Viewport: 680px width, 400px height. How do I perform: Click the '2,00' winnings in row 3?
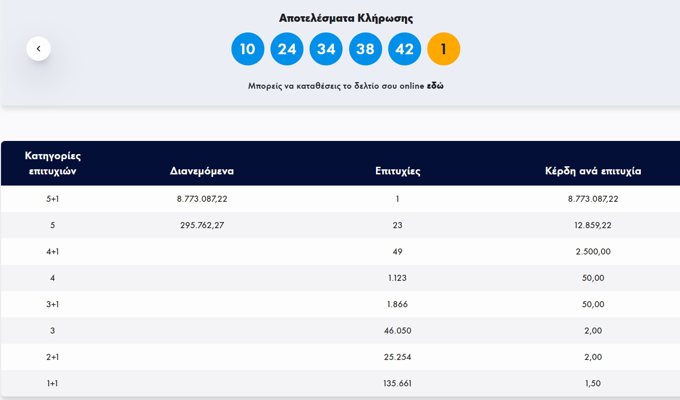tap(593, 331)
